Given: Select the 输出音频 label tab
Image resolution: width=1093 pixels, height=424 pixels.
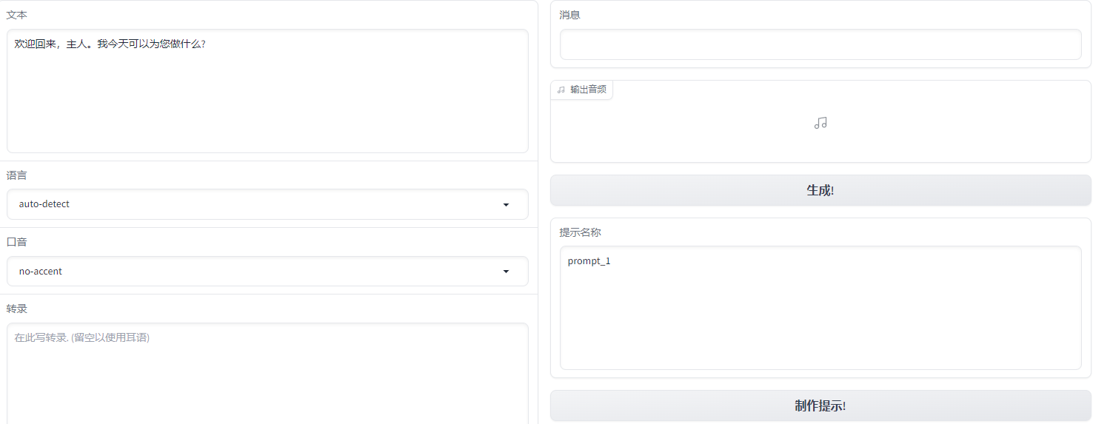Looking at the screenshot, I should (x=588, y=90).
